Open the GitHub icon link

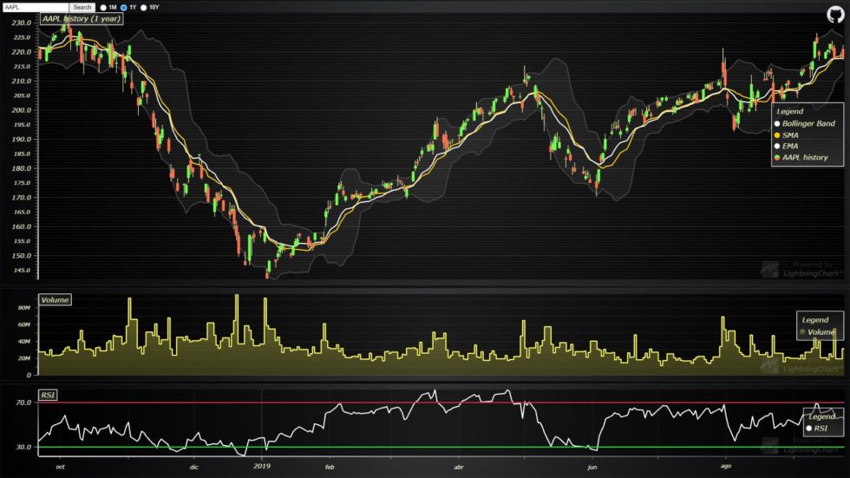pos(834,14)
